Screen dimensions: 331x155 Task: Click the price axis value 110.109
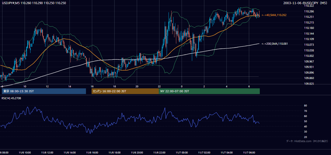(309, 39)
